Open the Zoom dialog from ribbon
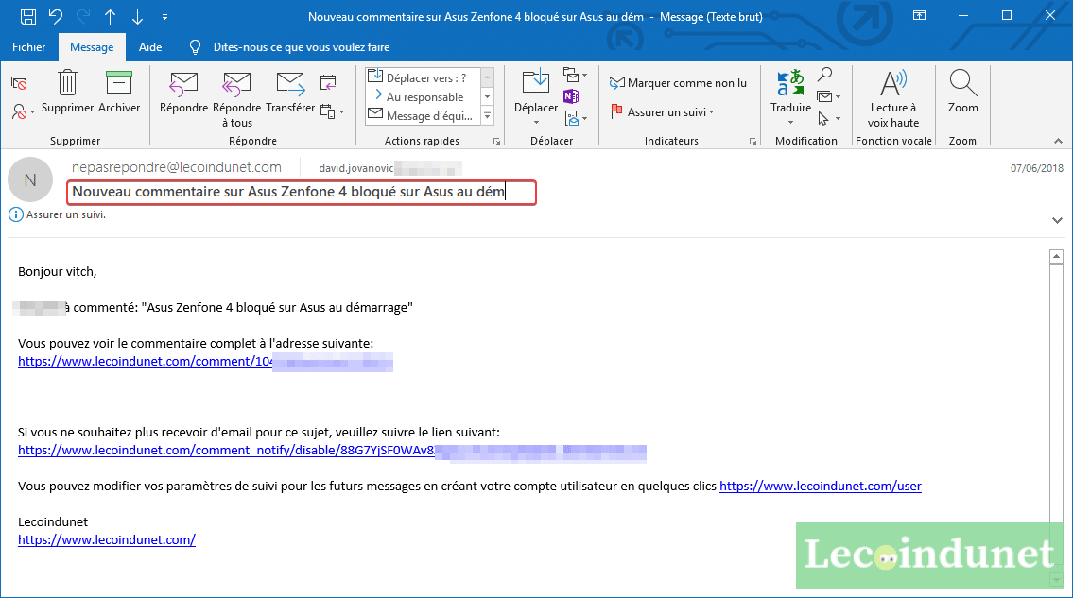Viewport: 1073px width, 598px height. 962,92
